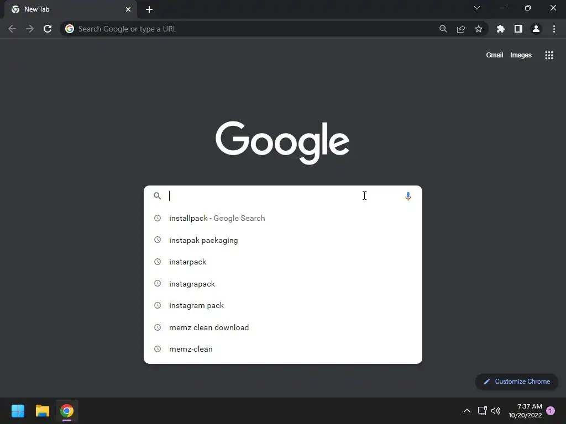Image resolution: width=566 pixels, height=424 pixels.
Task: Open the Chrome profile avatar
Action: click(x=536, y=29)
